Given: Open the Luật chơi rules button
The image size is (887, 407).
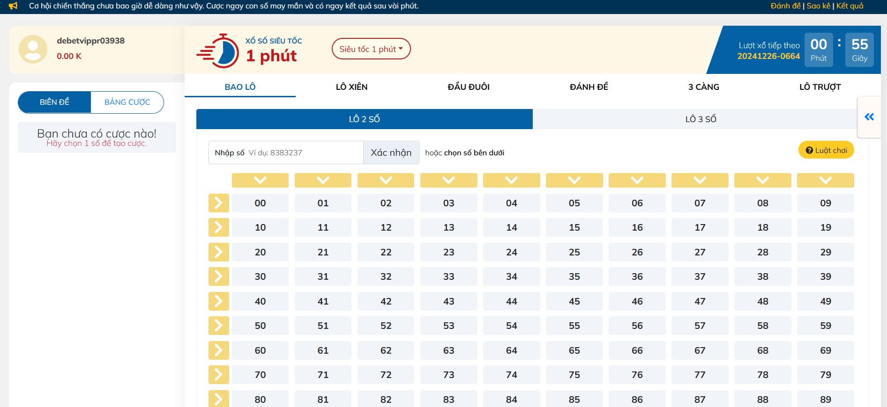Looking at the screenshot, I should (826, 150).
